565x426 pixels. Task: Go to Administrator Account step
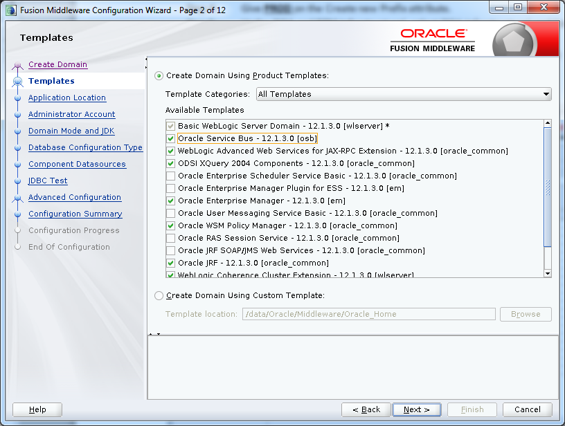point(72,114)
